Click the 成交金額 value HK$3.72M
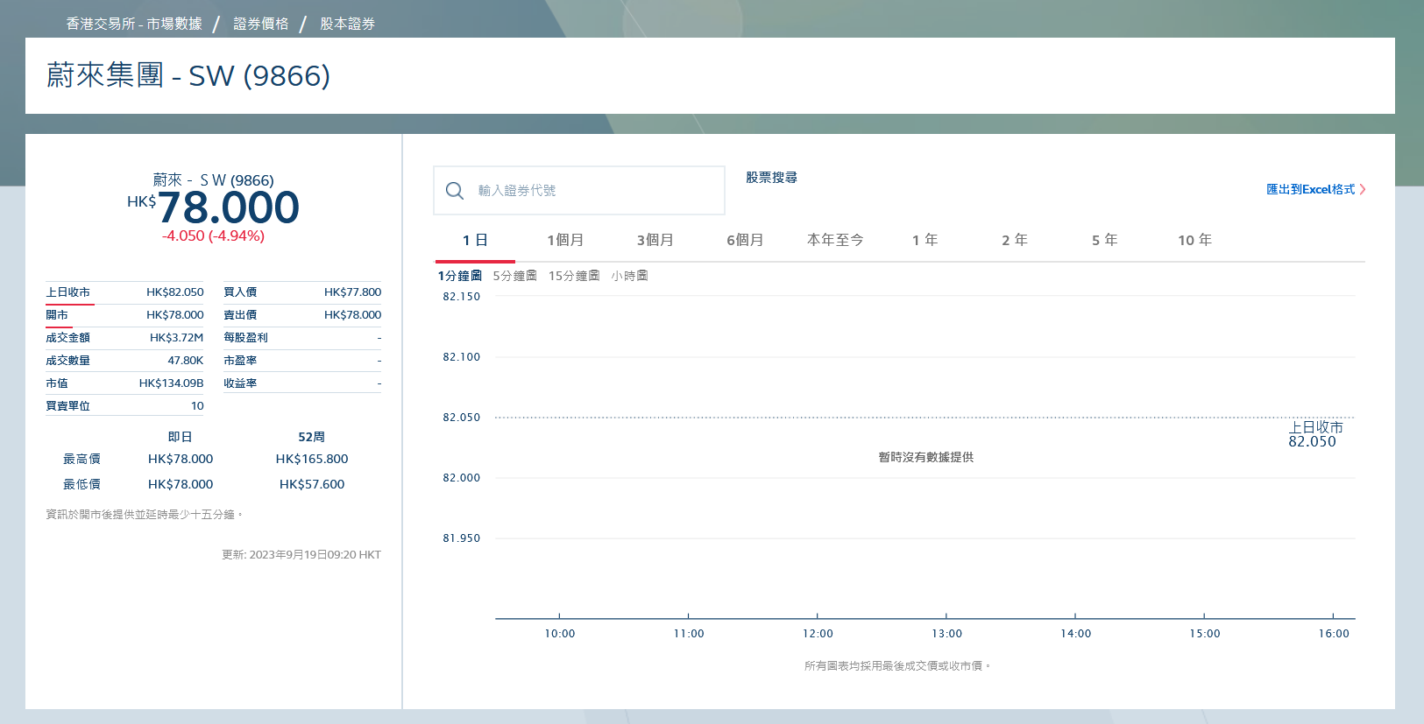 tap(176, 338)
